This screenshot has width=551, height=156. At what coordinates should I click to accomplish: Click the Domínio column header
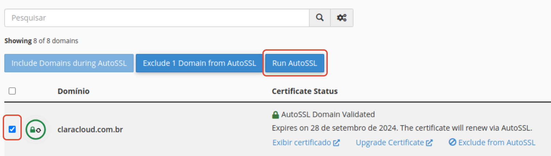coord(74,91)
